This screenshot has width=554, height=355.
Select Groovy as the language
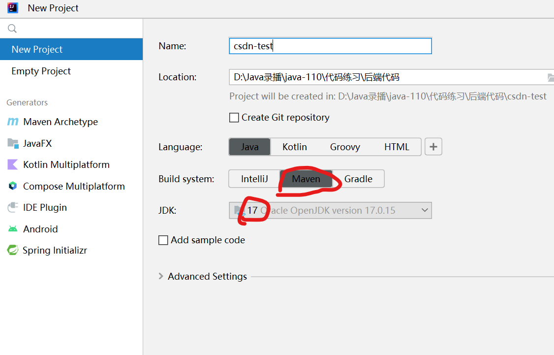[x=345, y=147]
